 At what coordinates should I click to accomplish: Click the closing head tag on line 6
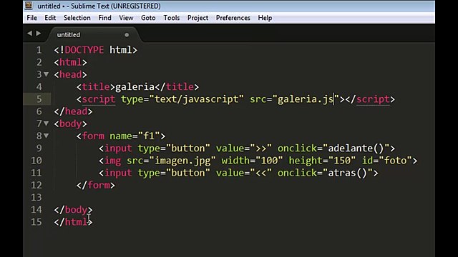click(x=73, y=111)
